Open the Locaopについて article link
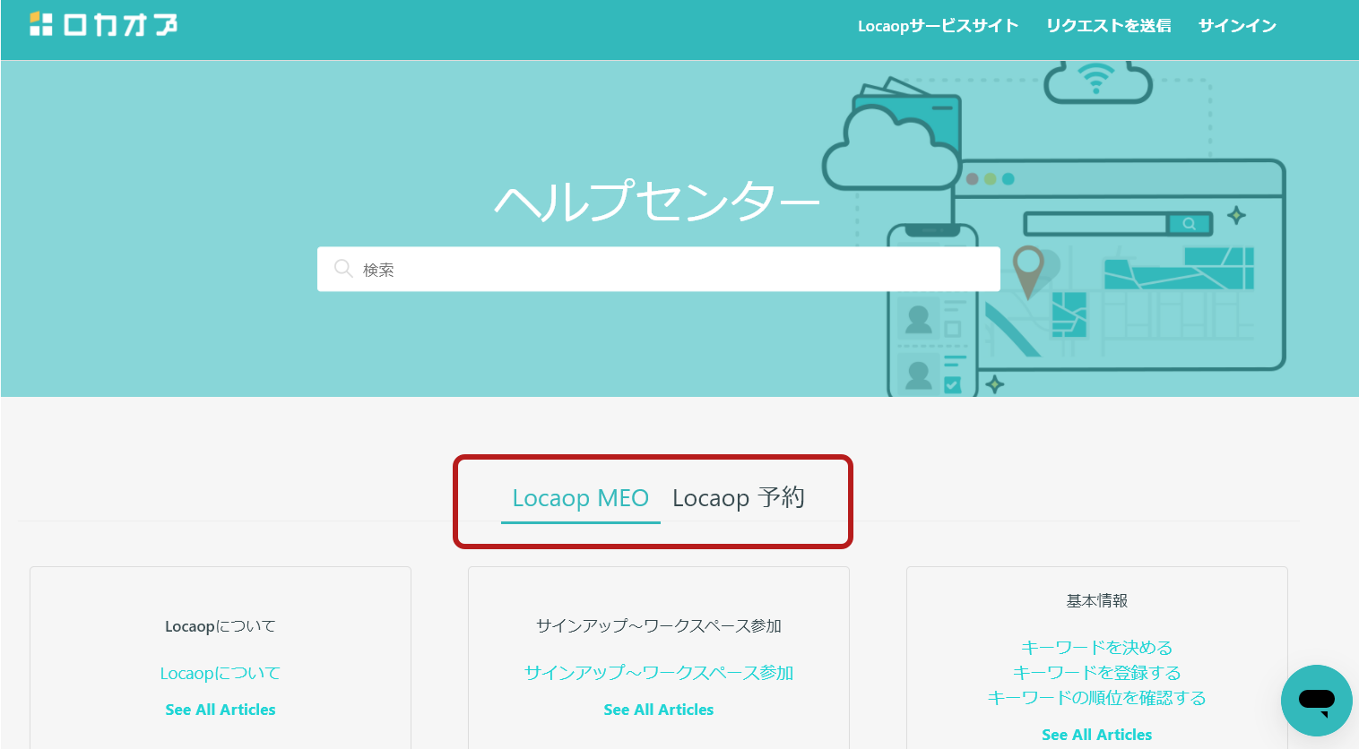 221,673
